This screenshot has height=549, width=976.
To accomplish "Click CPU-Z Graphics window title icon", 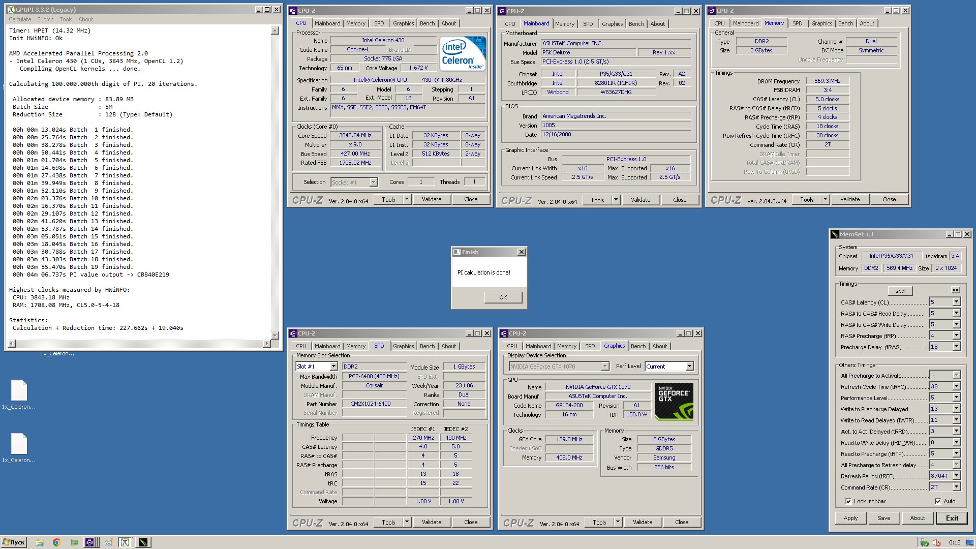I will click(x=504, y=333).
